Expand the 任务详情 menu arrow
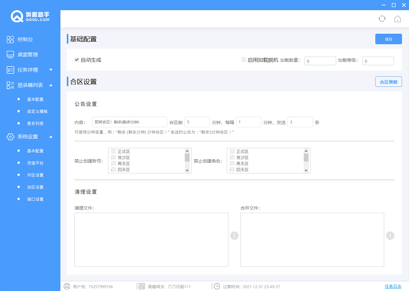The image size is (409, 291). [x=51, y=70]
